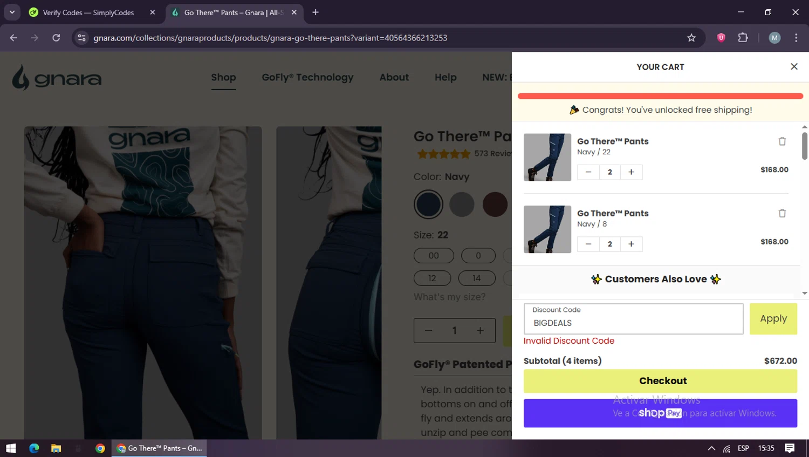Increase quantity of Navy / 22 pants

pyautogui.click(x=631, y=172)
